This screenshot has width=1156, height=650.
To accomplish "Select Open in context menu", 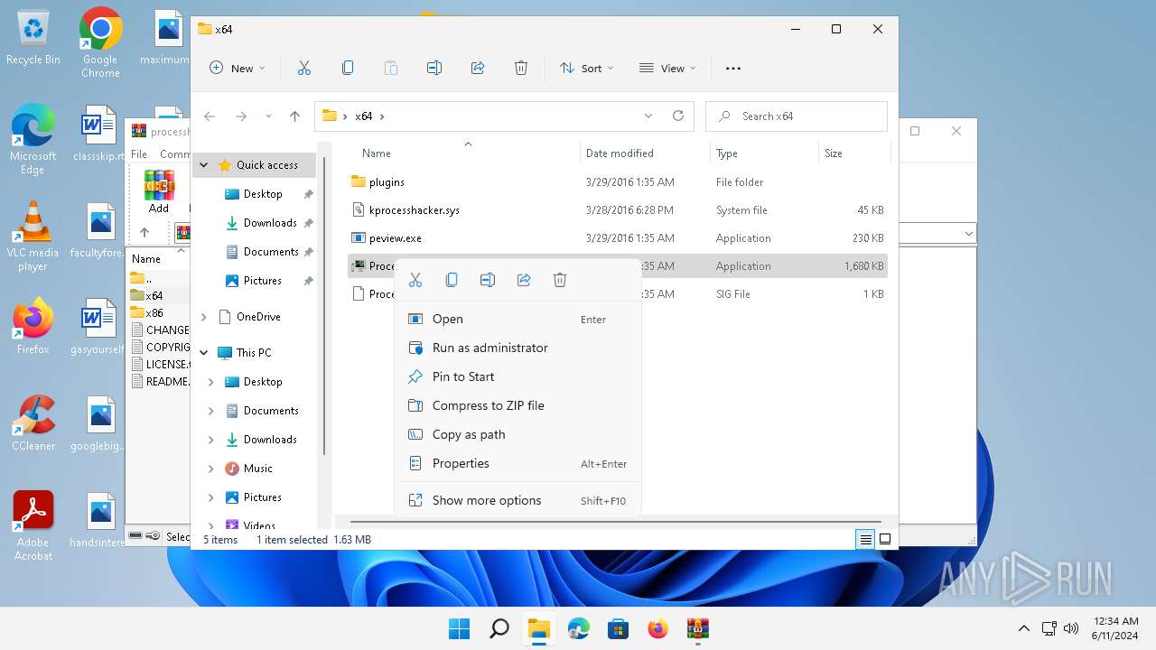I will click(517, 319).
